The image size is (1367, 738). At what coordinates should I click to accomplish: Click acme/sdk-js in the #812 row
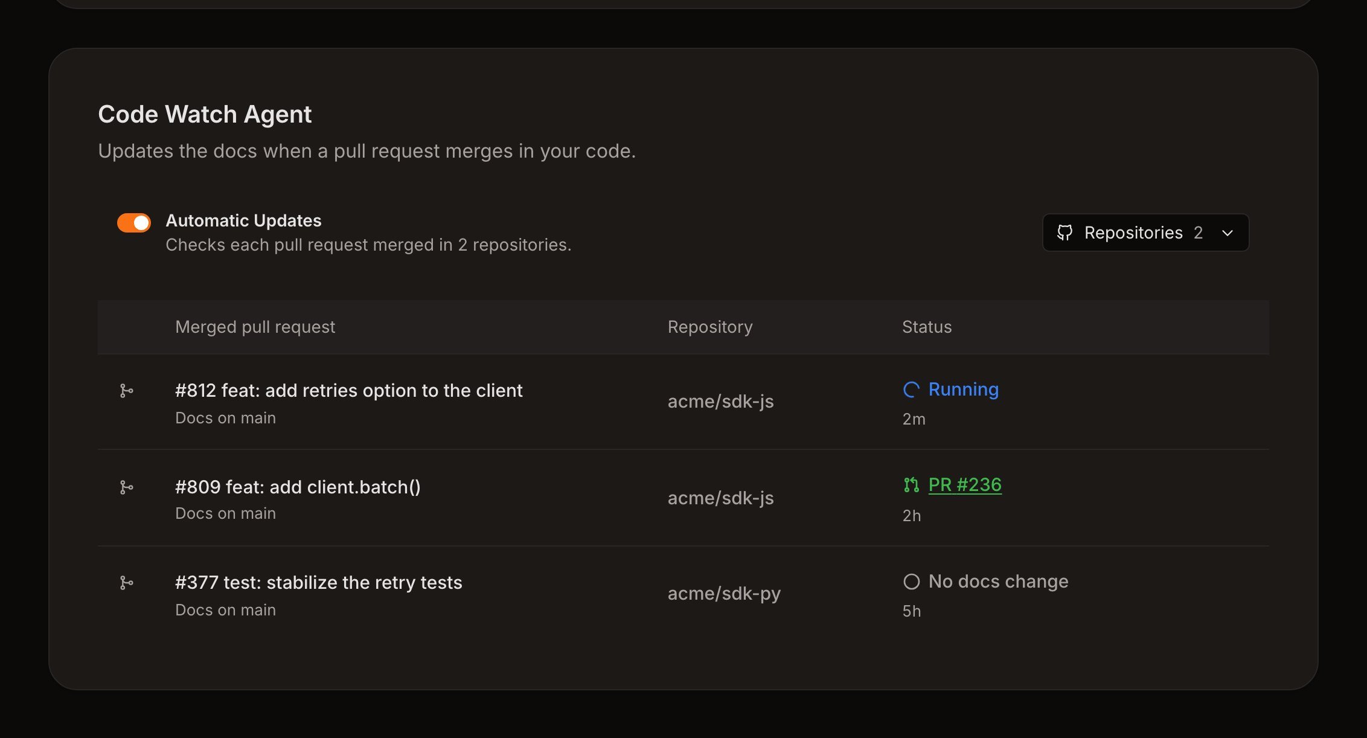tap(720, 402)
